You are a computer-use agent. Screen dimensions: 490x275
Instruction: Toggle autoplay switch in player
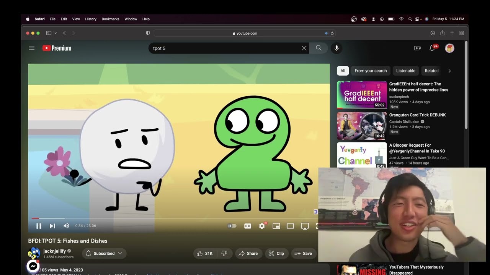tap(232, 226)
